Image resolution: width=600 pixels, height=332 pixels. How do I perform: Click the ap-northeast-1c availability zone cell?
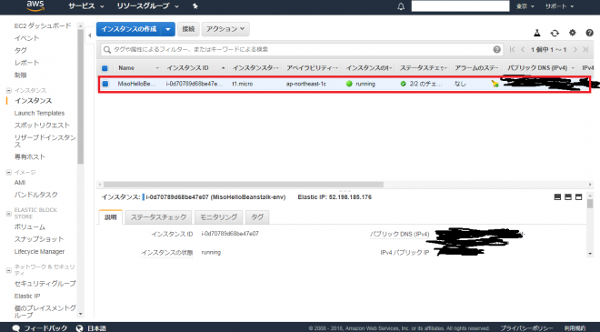coord(306,84)
